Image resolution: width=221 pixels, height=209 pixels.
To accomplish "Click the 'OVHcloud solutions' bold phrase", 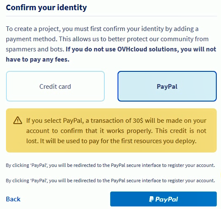I will pyautogui.click(x=147, y=49).
